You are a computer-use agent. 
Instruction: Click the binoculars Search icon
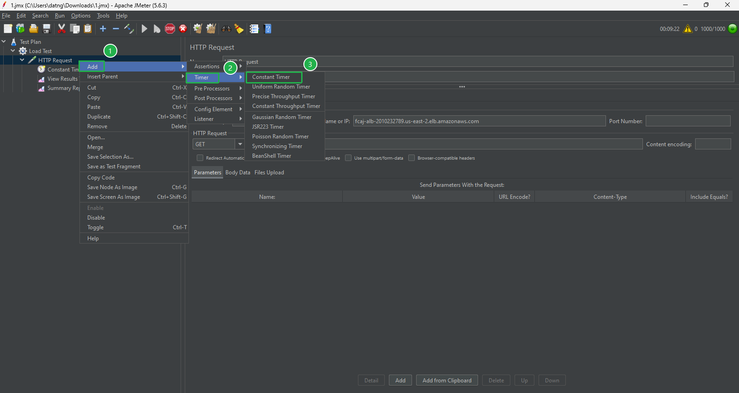coord(226,29)
